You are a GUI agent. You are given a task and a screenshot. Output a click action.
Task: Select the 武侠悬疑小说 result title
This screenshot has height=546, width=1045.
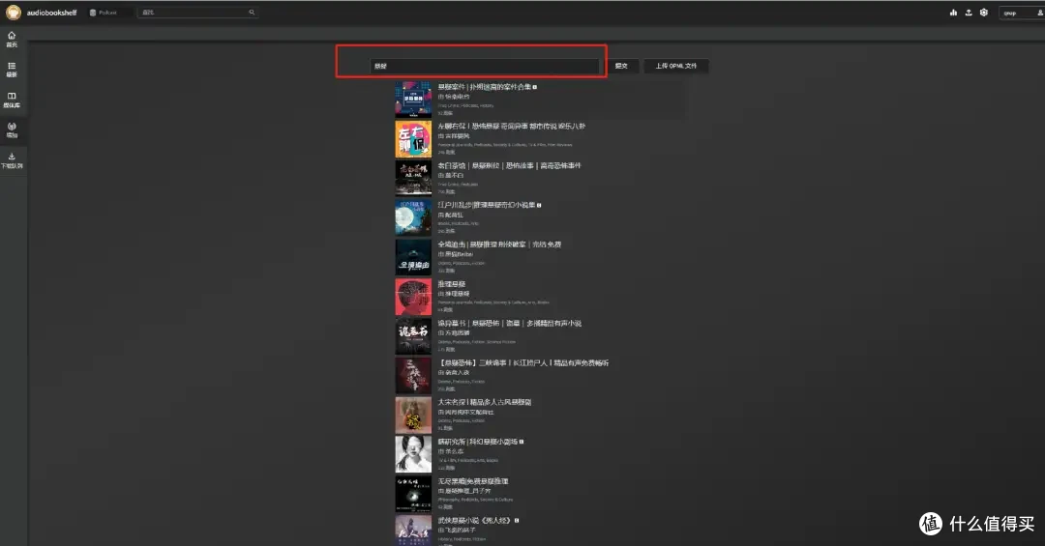point(474,520)
